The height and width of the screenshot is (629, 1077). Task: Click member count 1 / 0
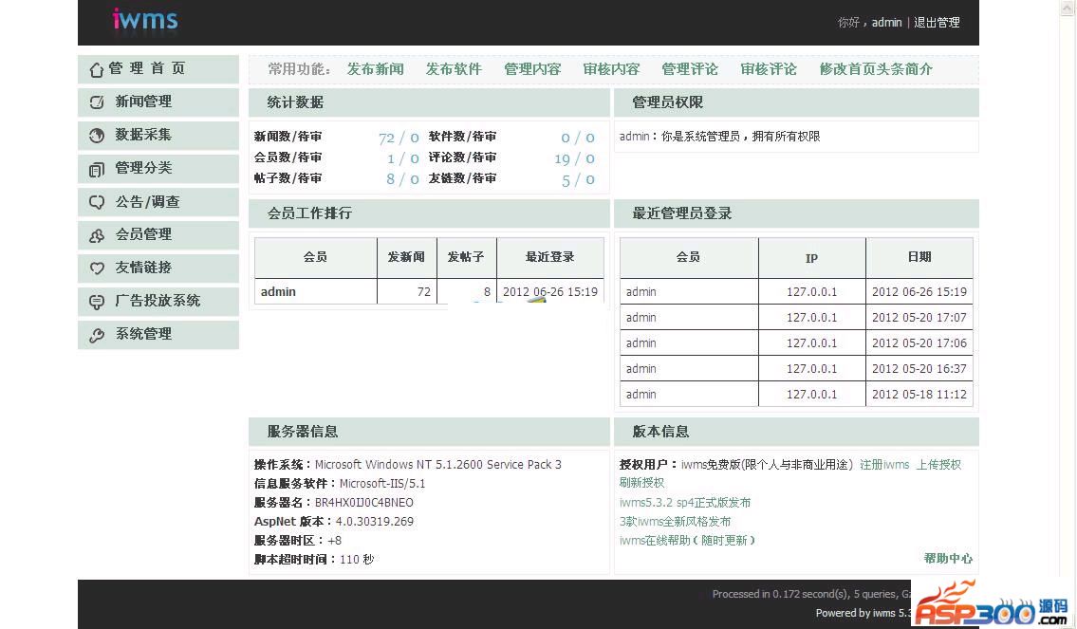tap(402, 158)
